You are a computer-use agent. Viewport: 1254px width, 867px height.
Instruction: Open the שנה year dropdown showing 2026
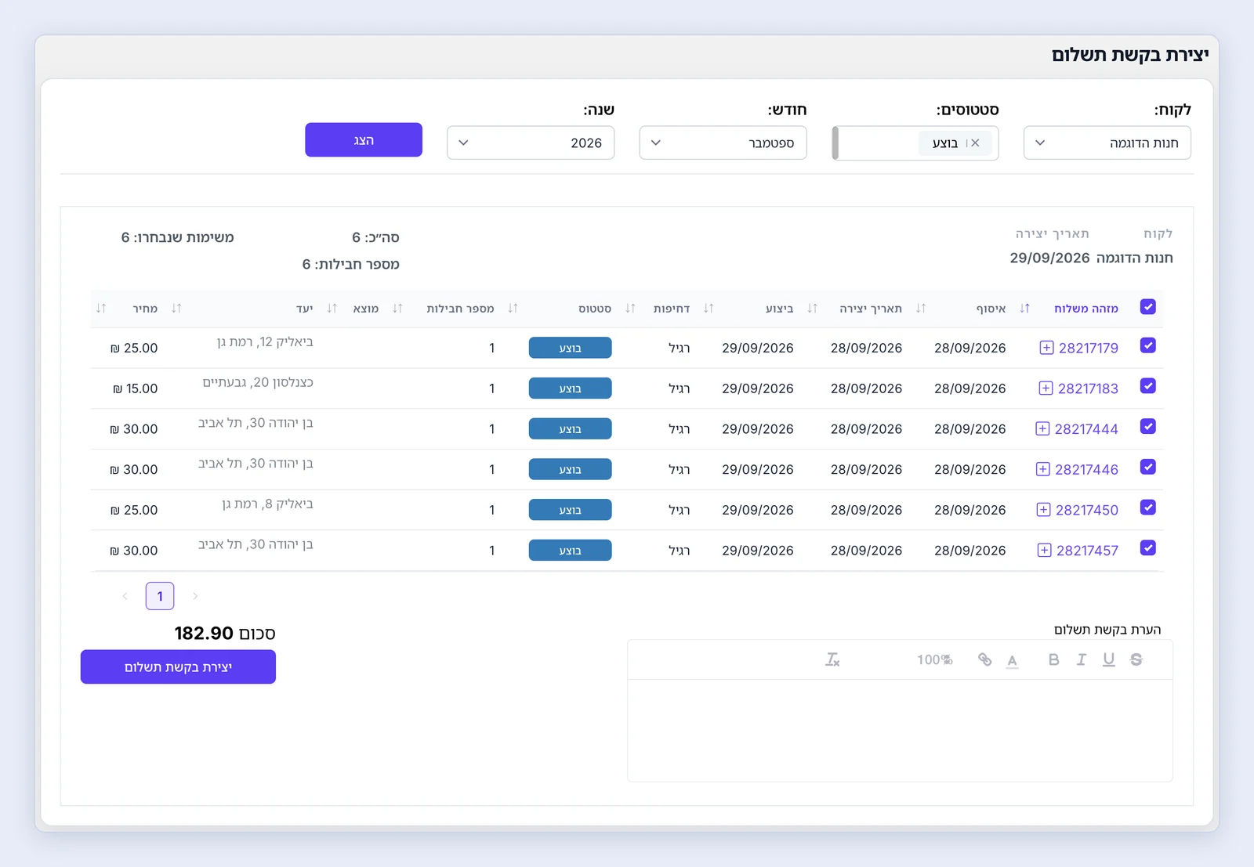coord(531,143)
